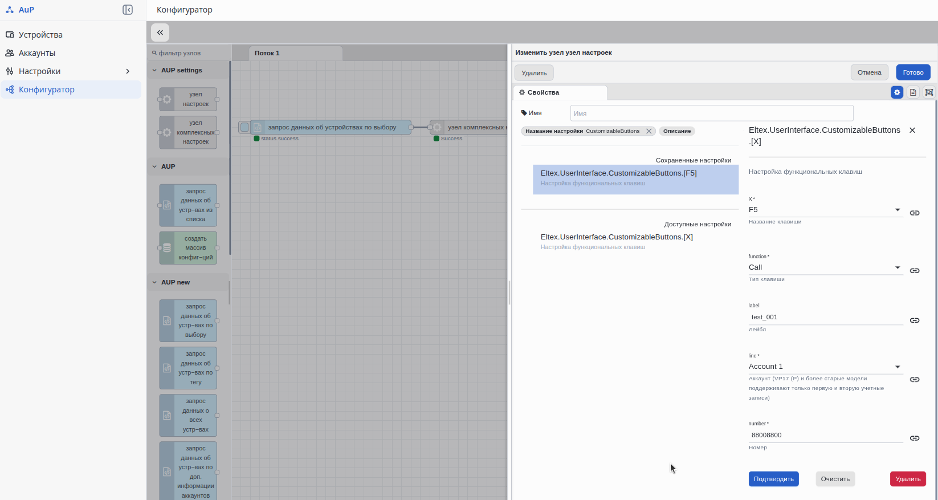Viewport: 938px width, 500px height.
Task: Click the Описание filter chip
Action: [677, 131]
